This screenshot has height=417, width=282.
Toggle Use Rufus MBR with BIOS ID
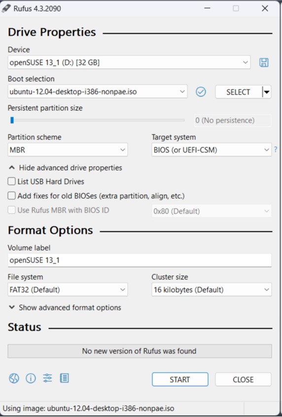pyautogui.click(x=11, y=210)
